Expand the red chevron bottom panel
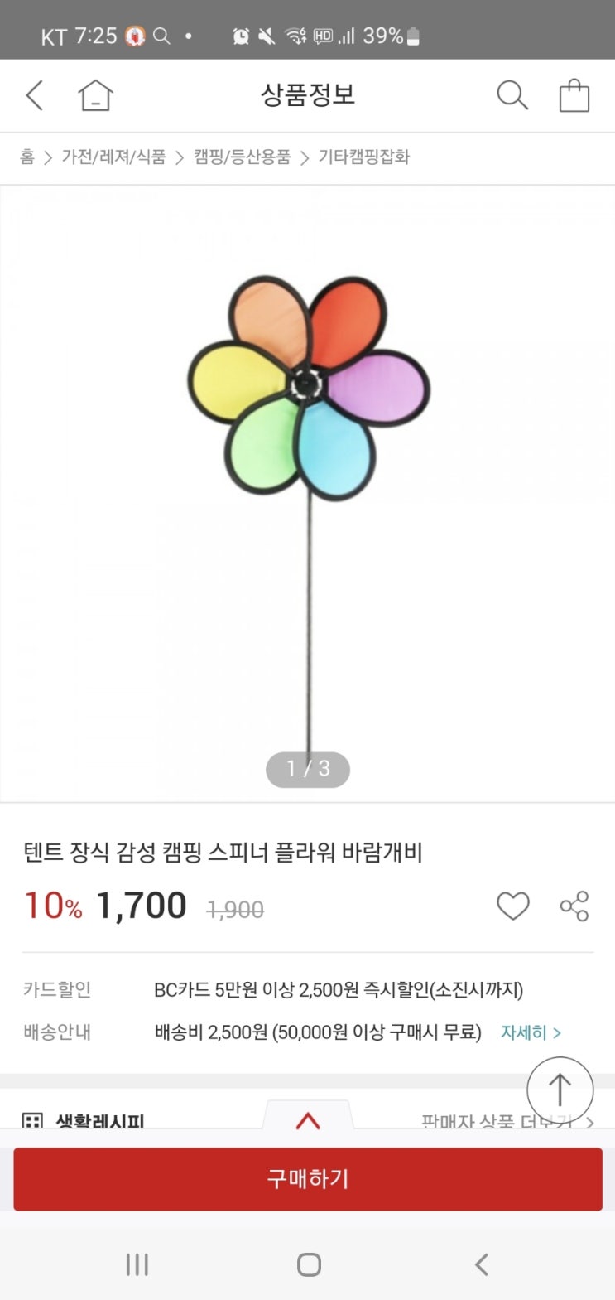This screenshot has width=615, height=1300. (308, 1120)
